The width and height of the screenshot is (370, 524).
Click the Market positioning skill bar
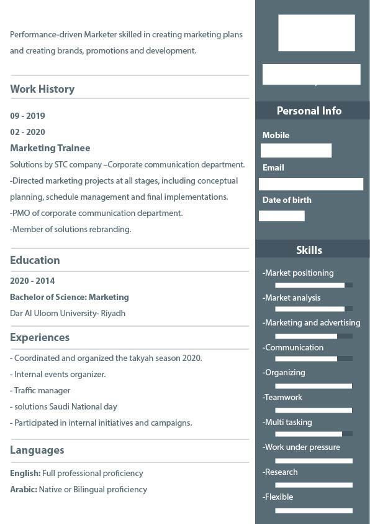[x=314, y=285]
